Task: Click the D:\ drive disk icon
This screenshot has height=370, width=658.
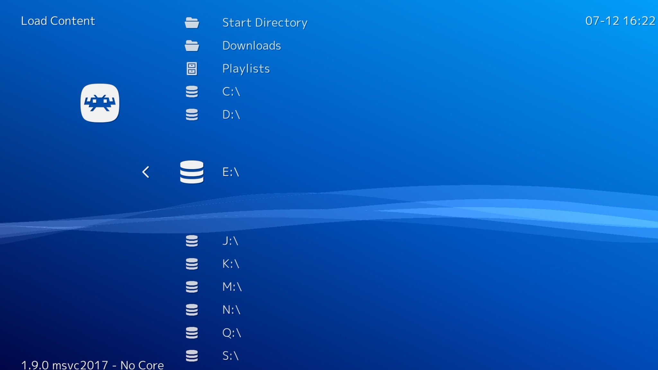Action: [x=192, y=115]
